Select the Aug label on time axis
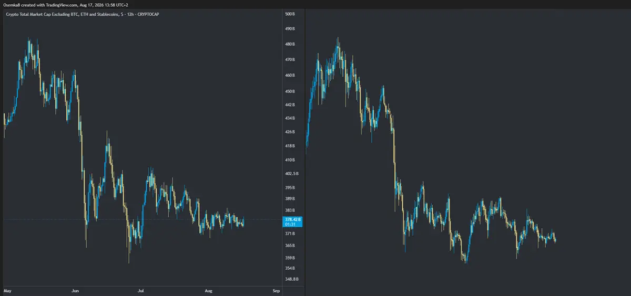 pyautogui.click(x=208, y=290)
